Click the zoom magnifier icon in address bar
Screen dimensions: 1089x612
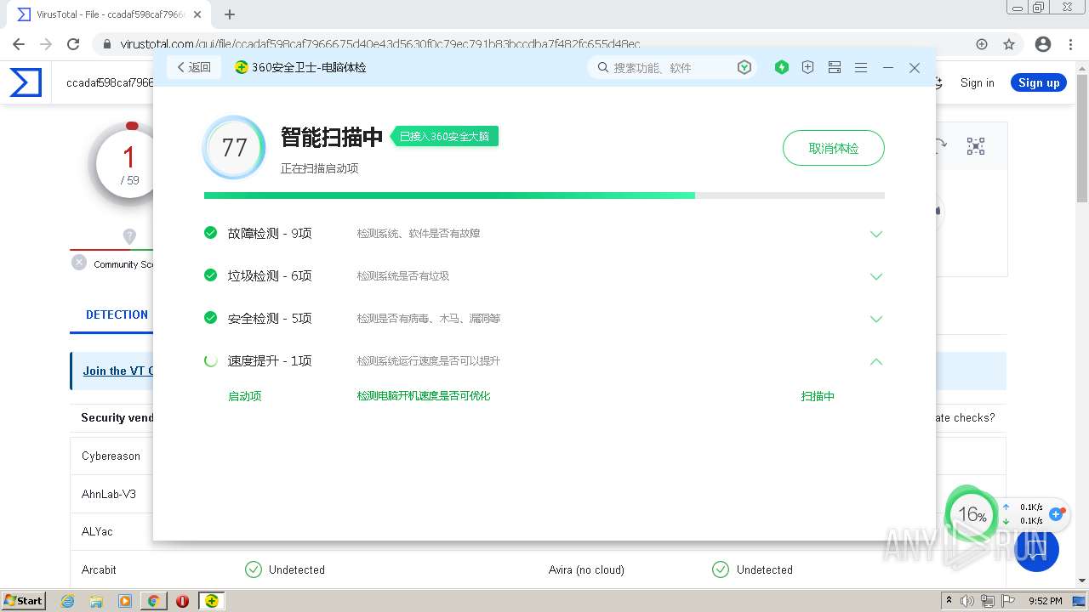pos(982,44)
